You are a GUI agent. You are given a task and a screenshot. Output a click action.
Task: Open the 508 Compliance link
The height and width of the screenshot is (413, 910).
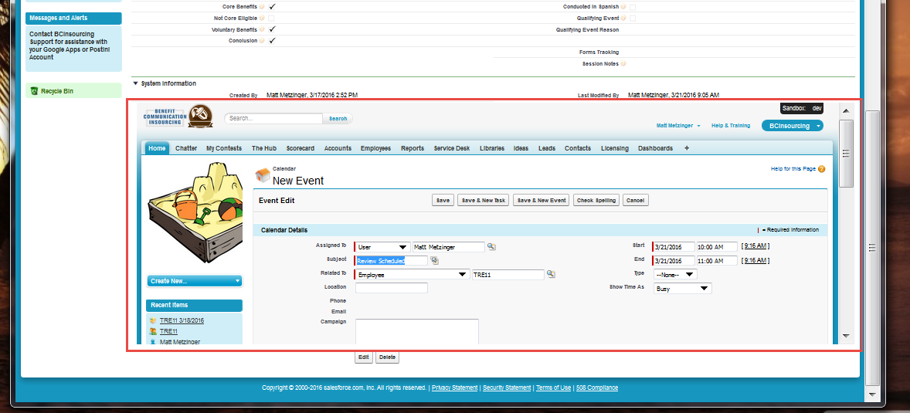point(596,388)
